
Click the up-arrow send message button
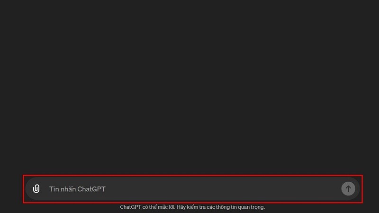coord(348,188)
